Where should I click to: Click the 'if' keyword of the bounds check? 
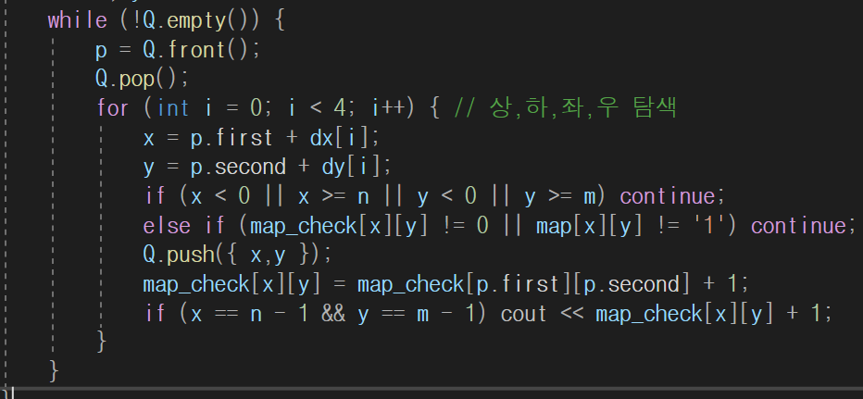(x=155, y=195)
